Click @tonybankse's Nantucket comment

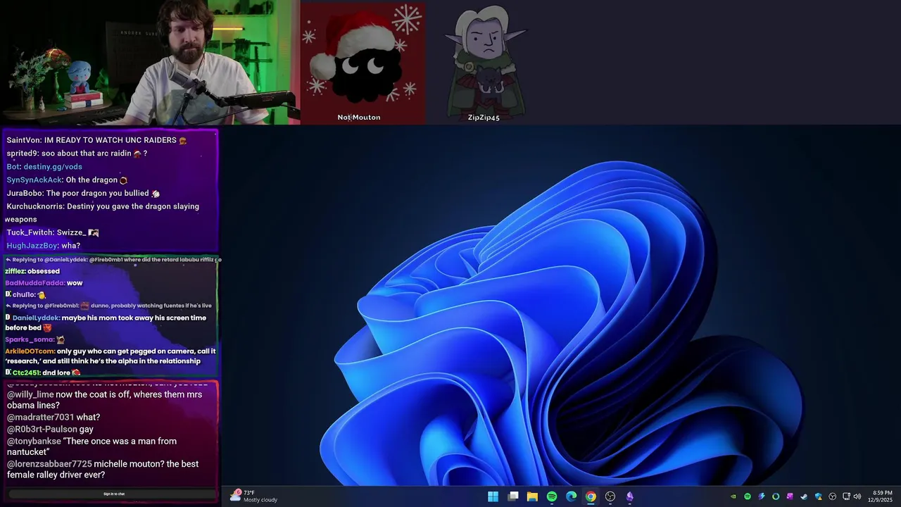coord(92,446)
